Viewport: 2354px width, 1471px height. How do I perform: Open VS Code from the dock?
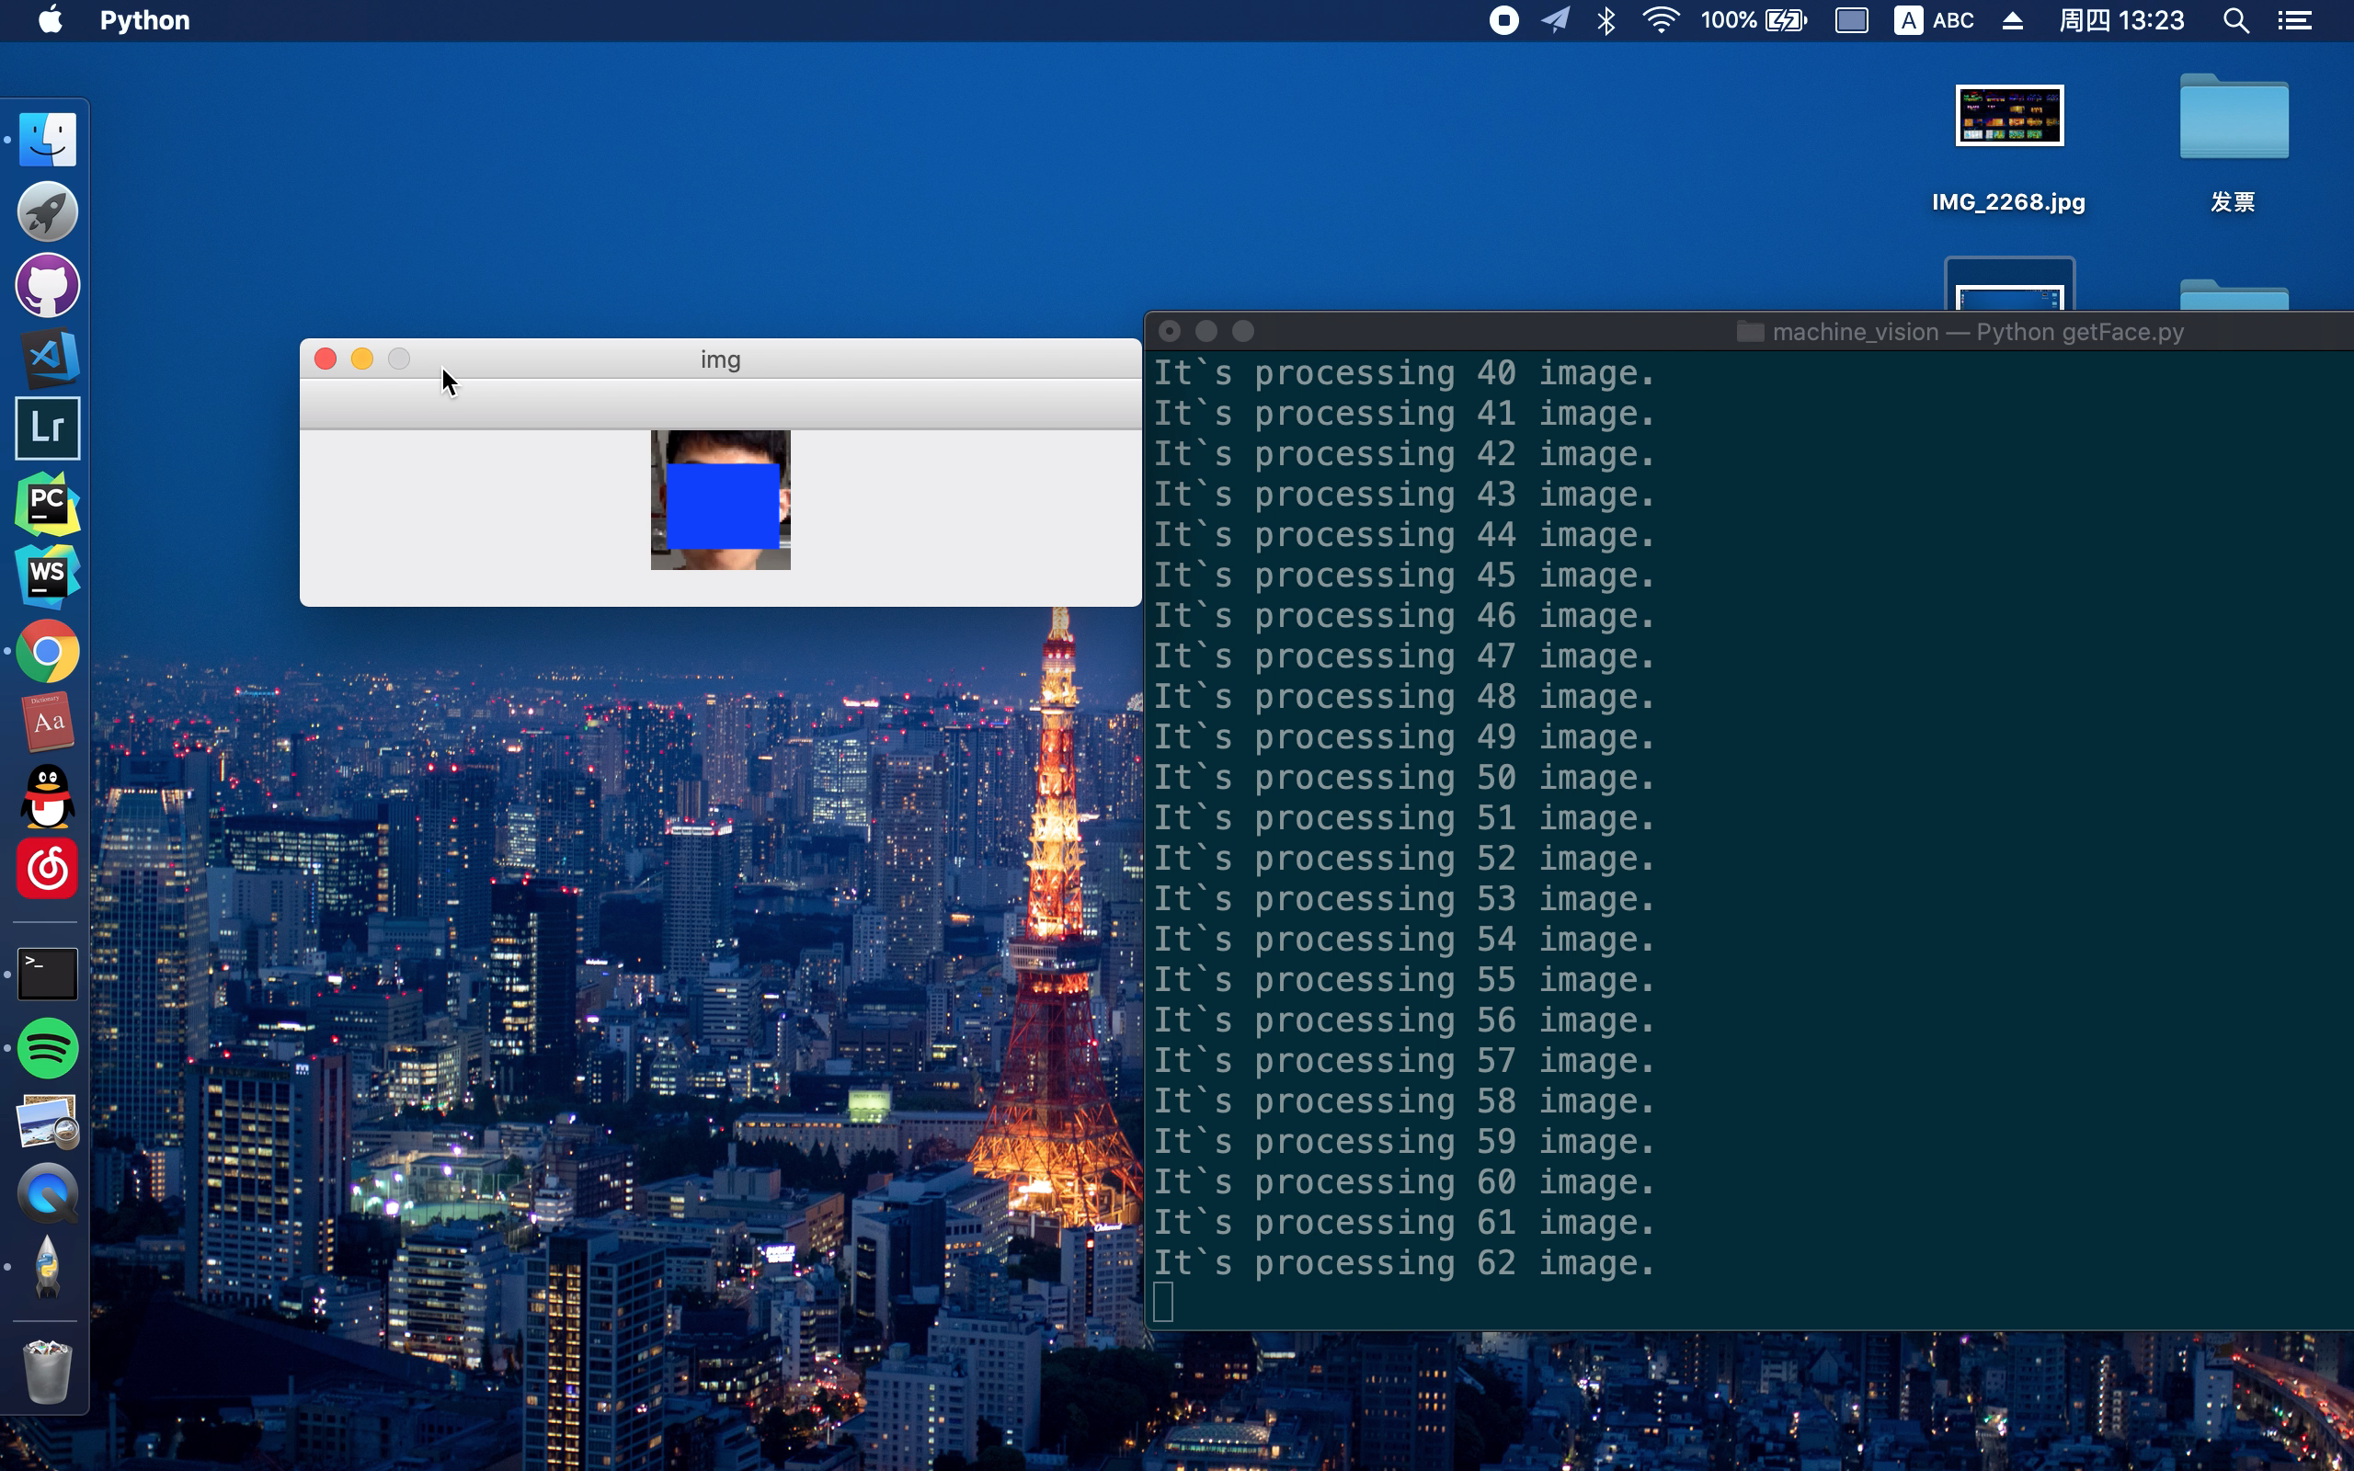tap(46, 358)
